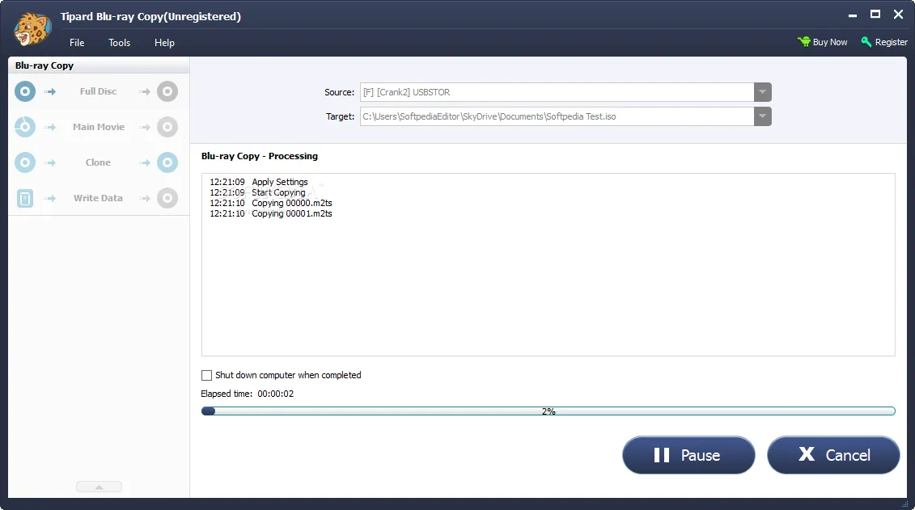The image size is (915, 510).
Task: Collapse the sidebar with bottom arrow
Action: point(100,487)
